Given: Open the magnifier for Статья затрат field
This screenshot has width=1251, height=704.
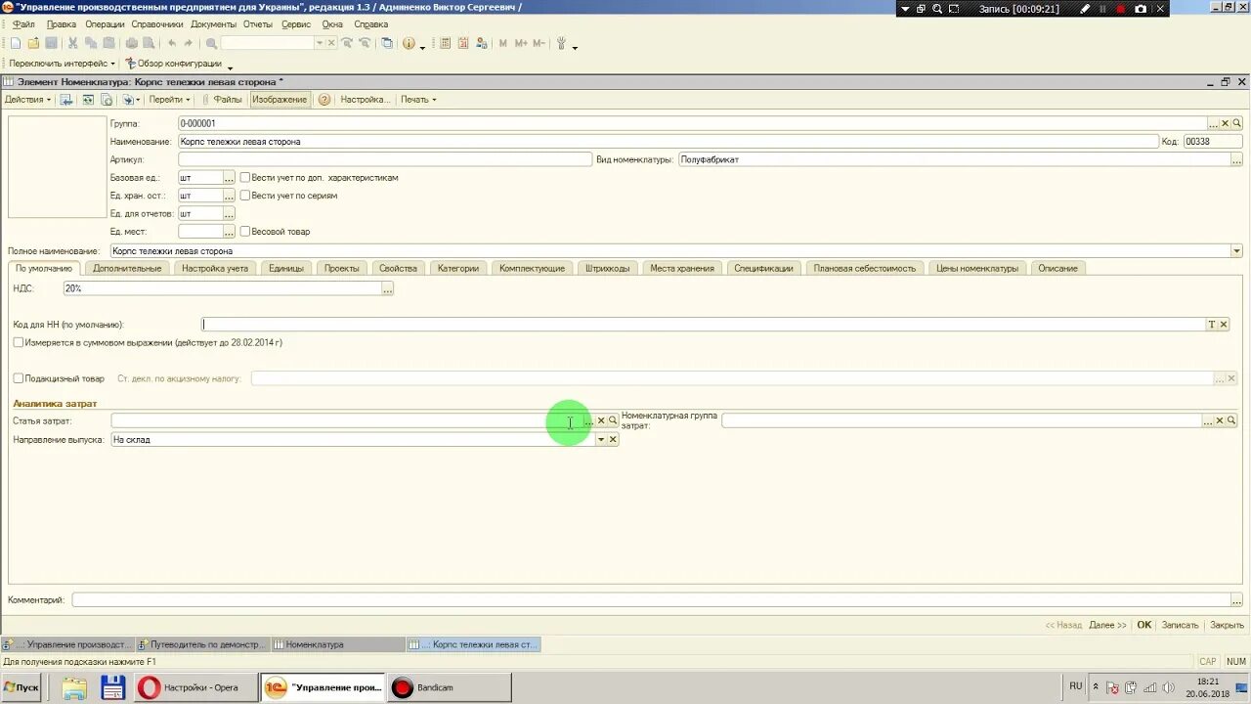Looking at the screenshot, I should pos(613,420).
